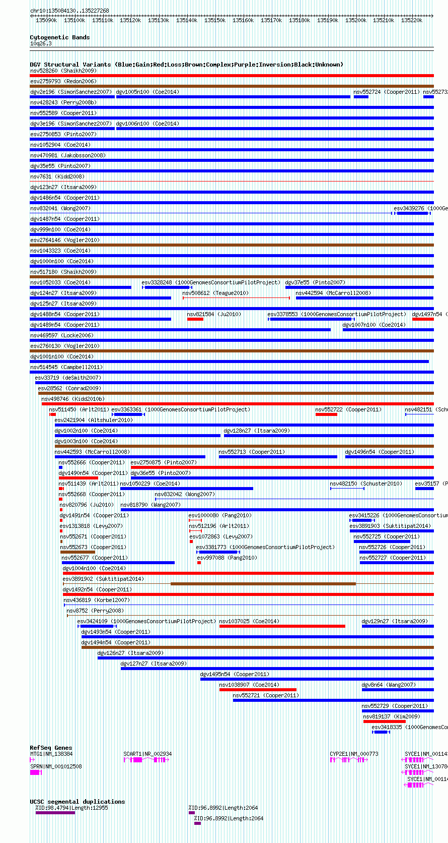Click variant label nsv482150 (Schuster2010)

(x=366, y=484)
